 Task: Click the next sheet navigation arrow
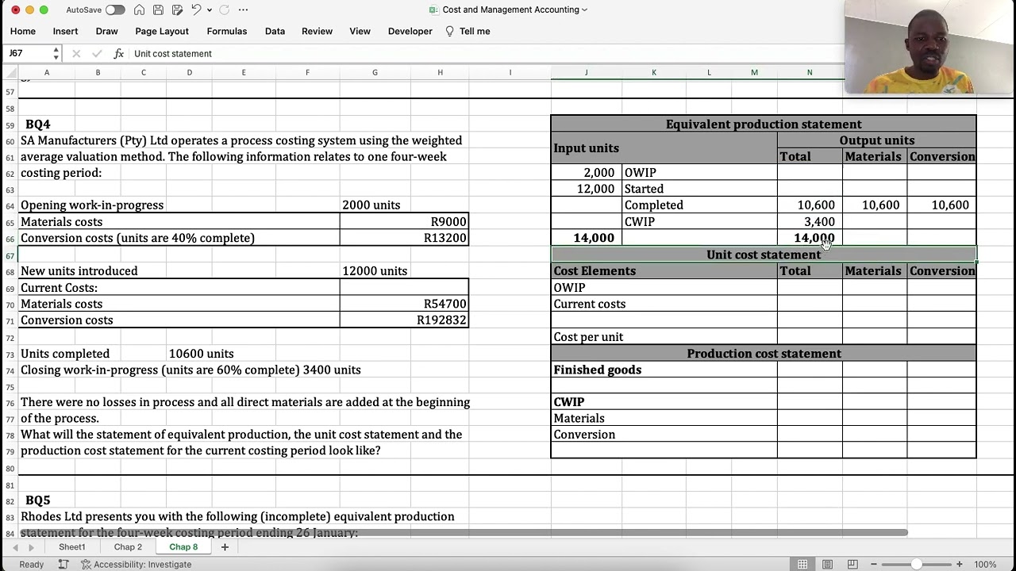pos(31,547)
